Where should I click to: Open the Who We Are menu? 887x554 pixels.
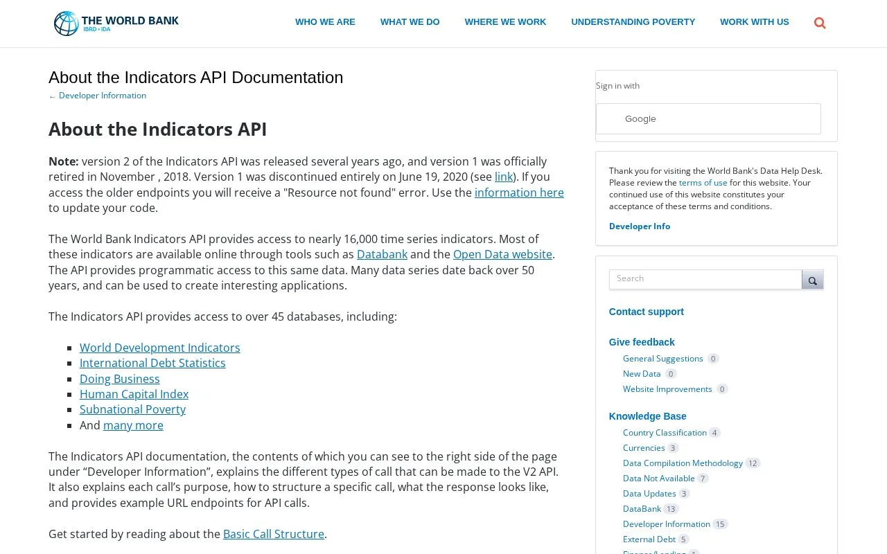pyautogui.click(x=325, y=22)
